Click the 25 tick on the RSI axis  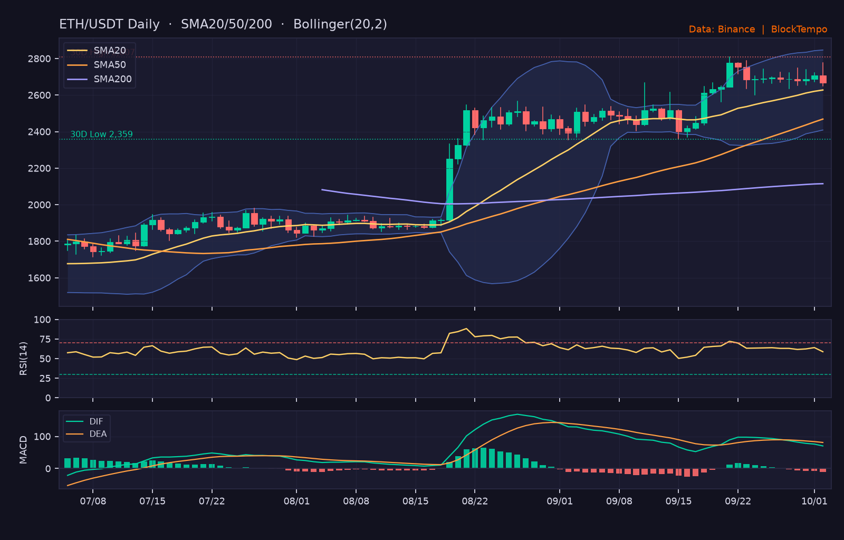coord(45,379)
